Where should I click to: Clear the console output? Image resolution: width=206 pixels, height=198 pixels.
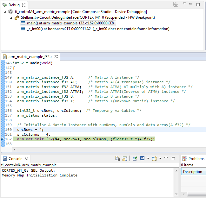(x=117, y=158)
